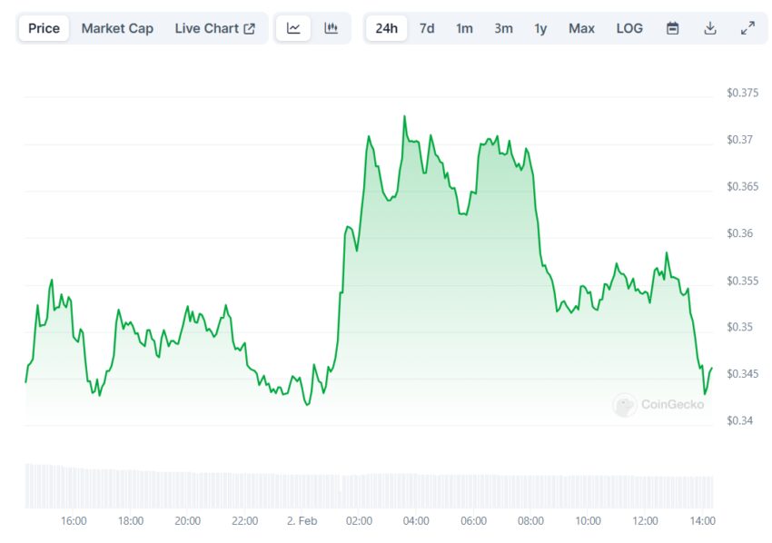This screenshot has height=543, width=772.
Task: Switch to the 1y time range
Action: click(x=540, y=28)
